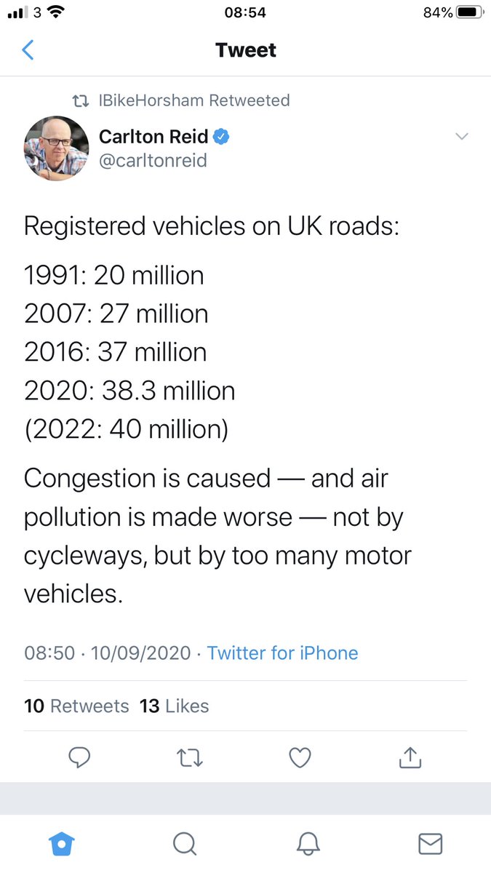Tap the verified badge next to the name
The image size is (491, 873).
click(221, 136)
